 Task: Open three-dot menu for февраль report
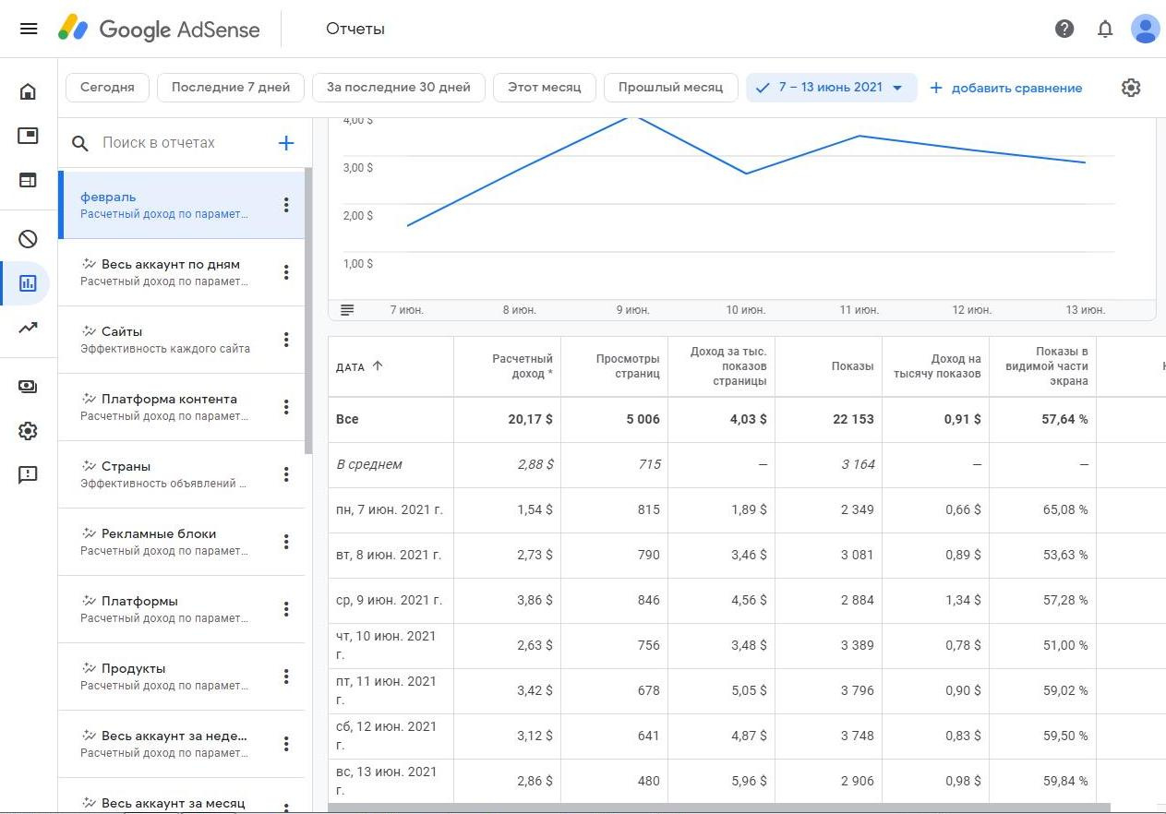click(x=286, y=205)
